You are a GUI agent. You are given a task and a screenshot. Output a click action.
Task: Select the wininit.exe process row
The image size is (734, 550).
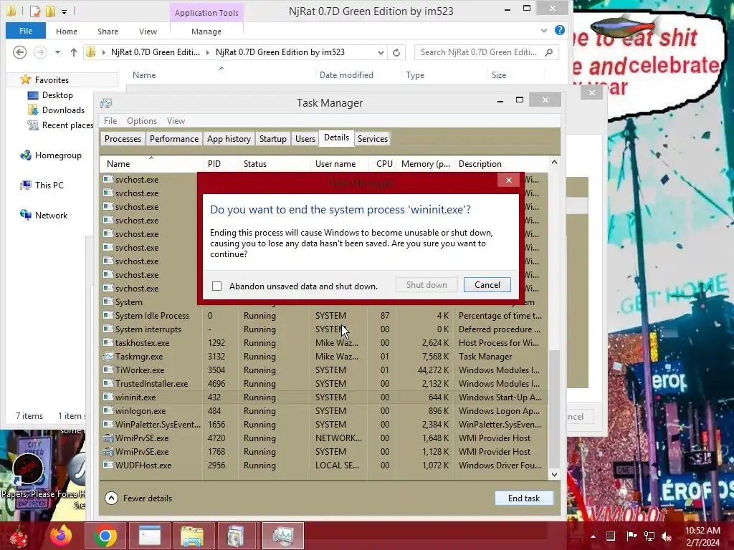coord(323,397)
